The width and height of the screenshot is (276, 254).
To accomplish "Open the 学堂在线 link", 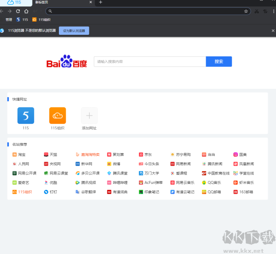I will point(244,173).
